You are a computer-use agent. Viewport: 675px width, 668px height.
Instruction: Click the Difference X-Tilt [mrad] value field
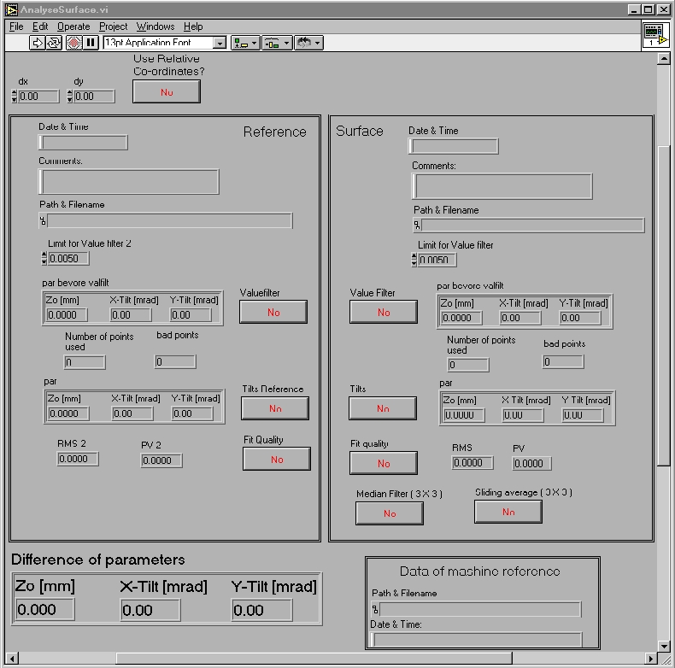(150, 610)
